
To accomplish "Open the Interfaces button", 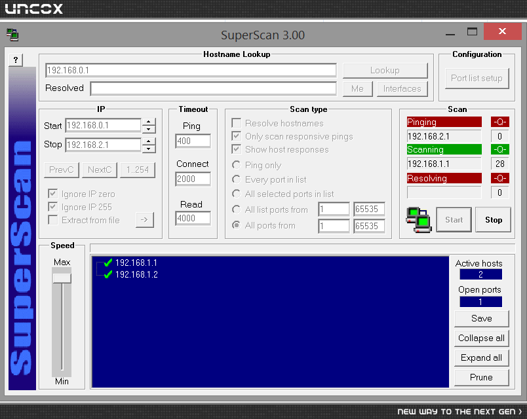I will tap(402, 88).
